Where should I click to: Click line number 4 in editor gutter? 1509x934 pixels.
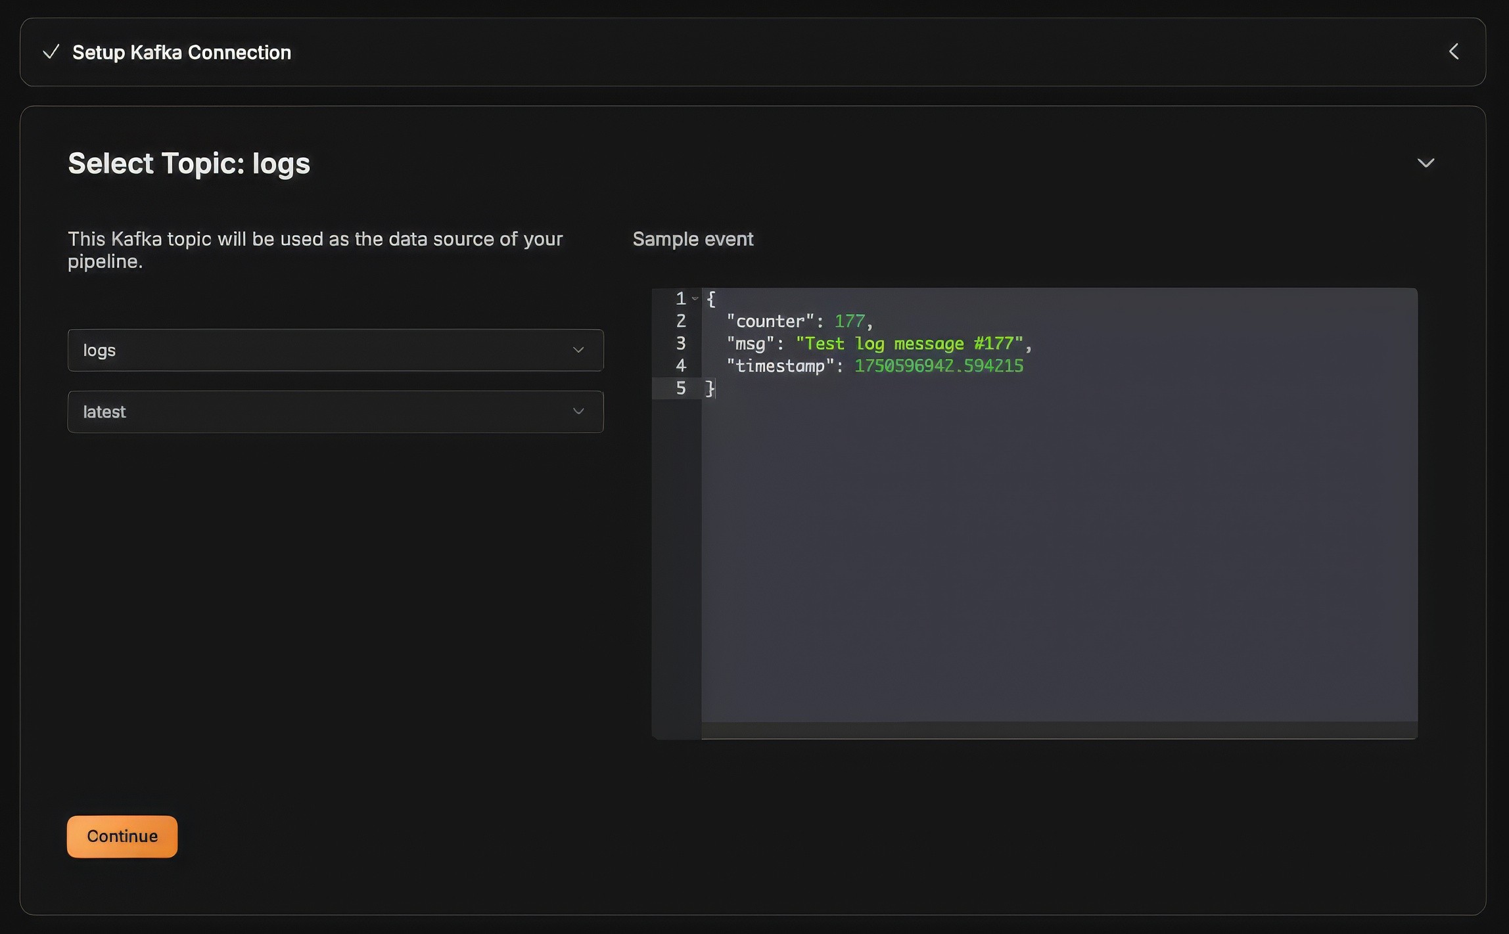(x=681, y=366)
